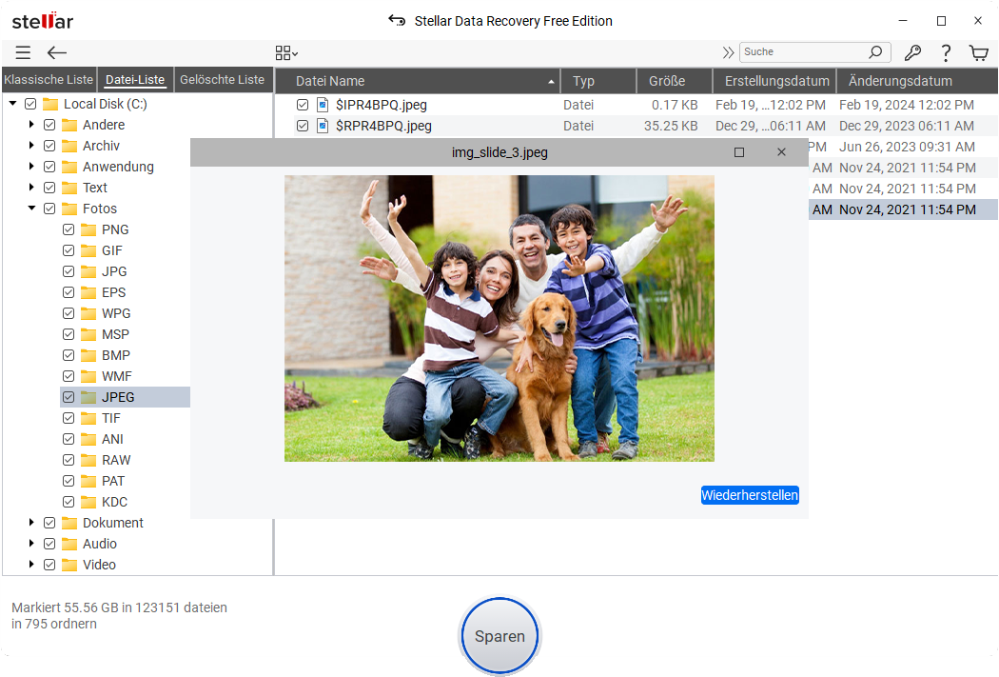Toggle the PNG folder checkbox
This screenshot has width=999, height=677.
tap(69, 229)
